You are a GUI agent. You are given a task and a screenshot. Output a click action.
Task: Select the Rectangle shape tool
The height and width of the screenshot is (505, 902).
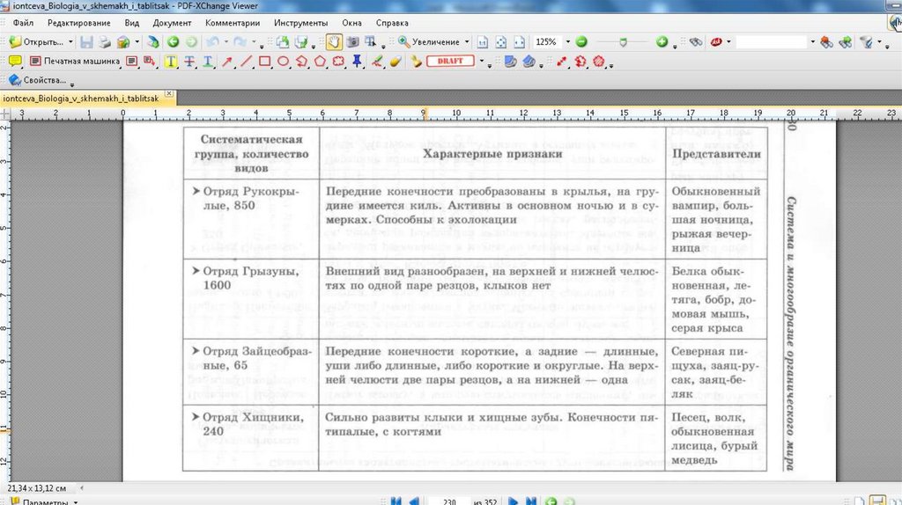[265, 62]
